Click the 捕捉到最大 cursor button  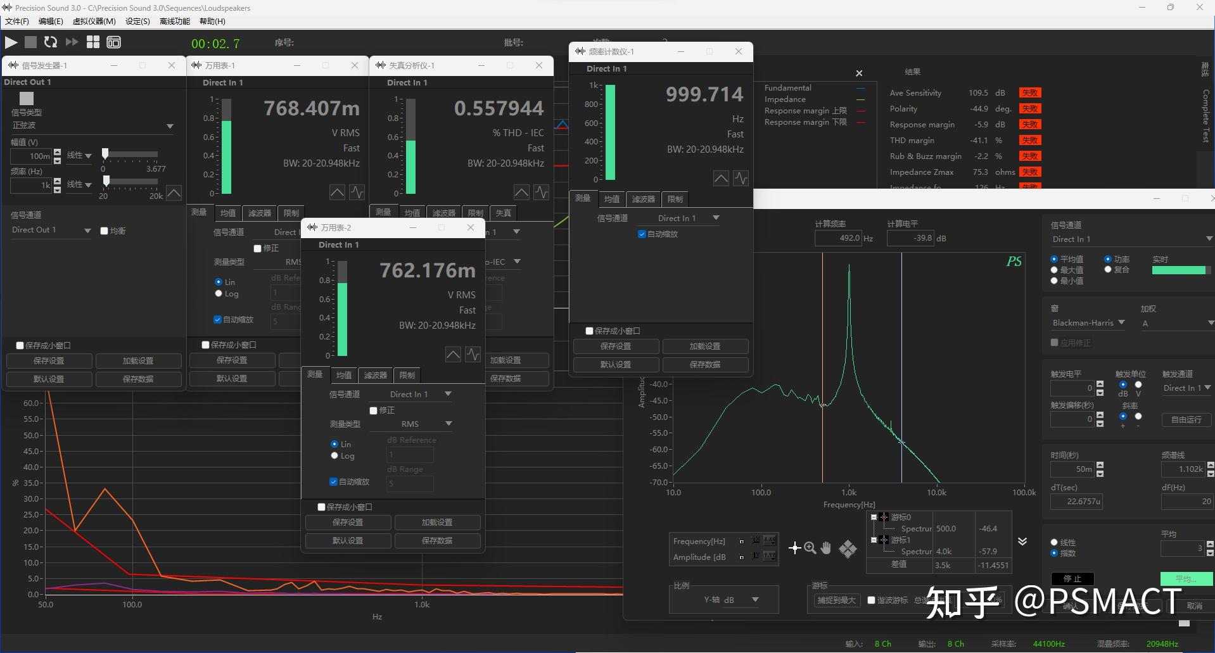[837, 600]
